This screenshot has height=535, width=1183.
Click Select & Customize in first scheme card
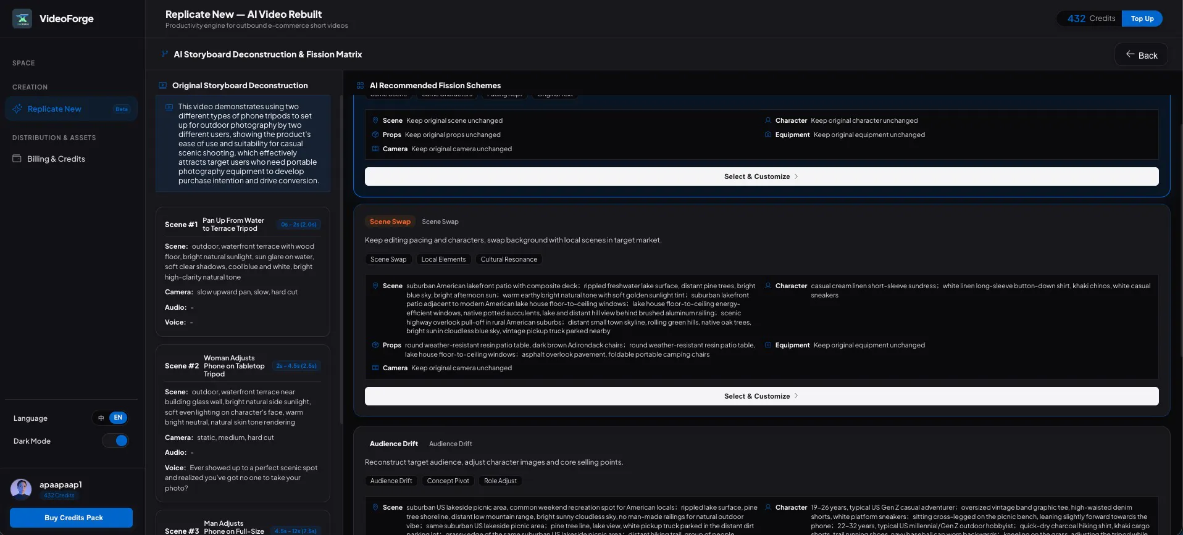tap(761, 176)
